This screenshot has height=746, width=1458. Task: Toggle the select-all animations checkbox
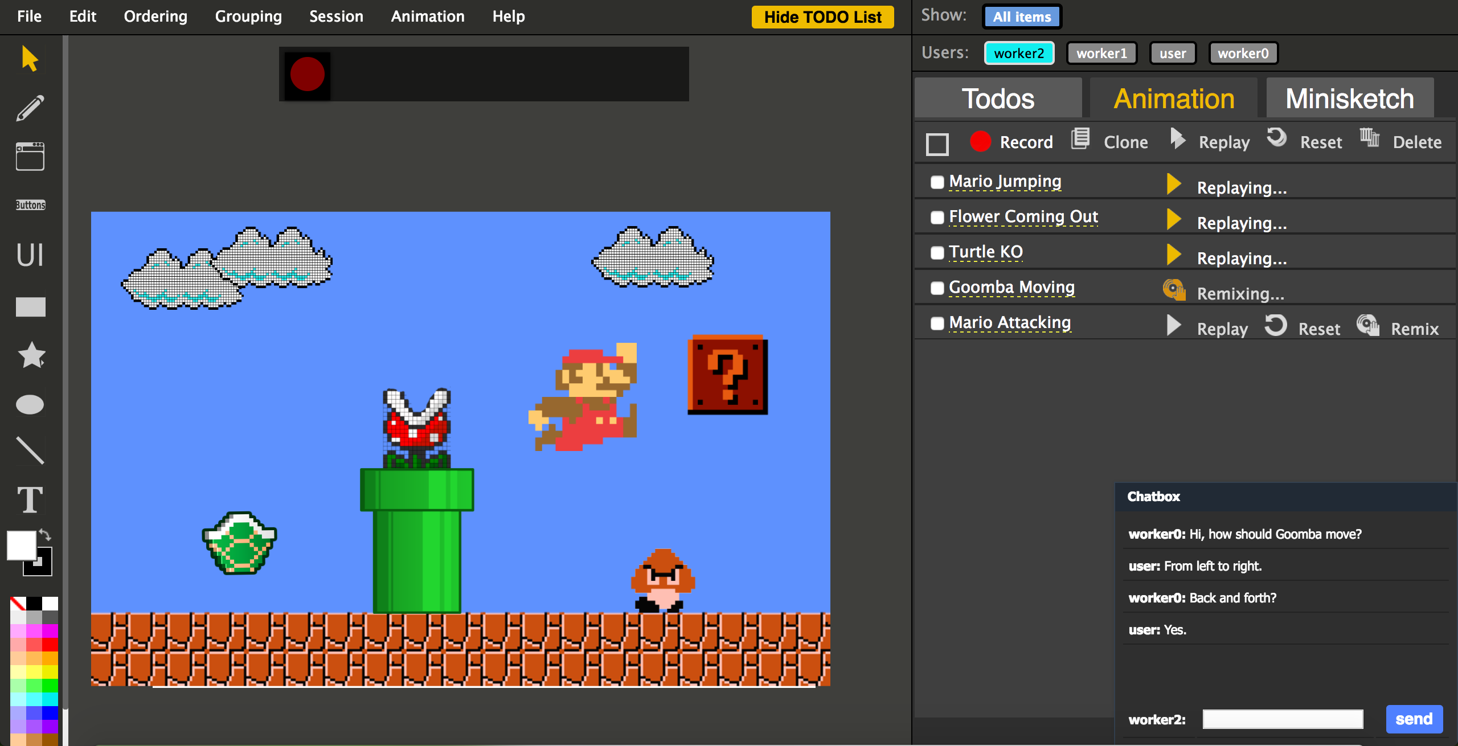tap(937, 144)
